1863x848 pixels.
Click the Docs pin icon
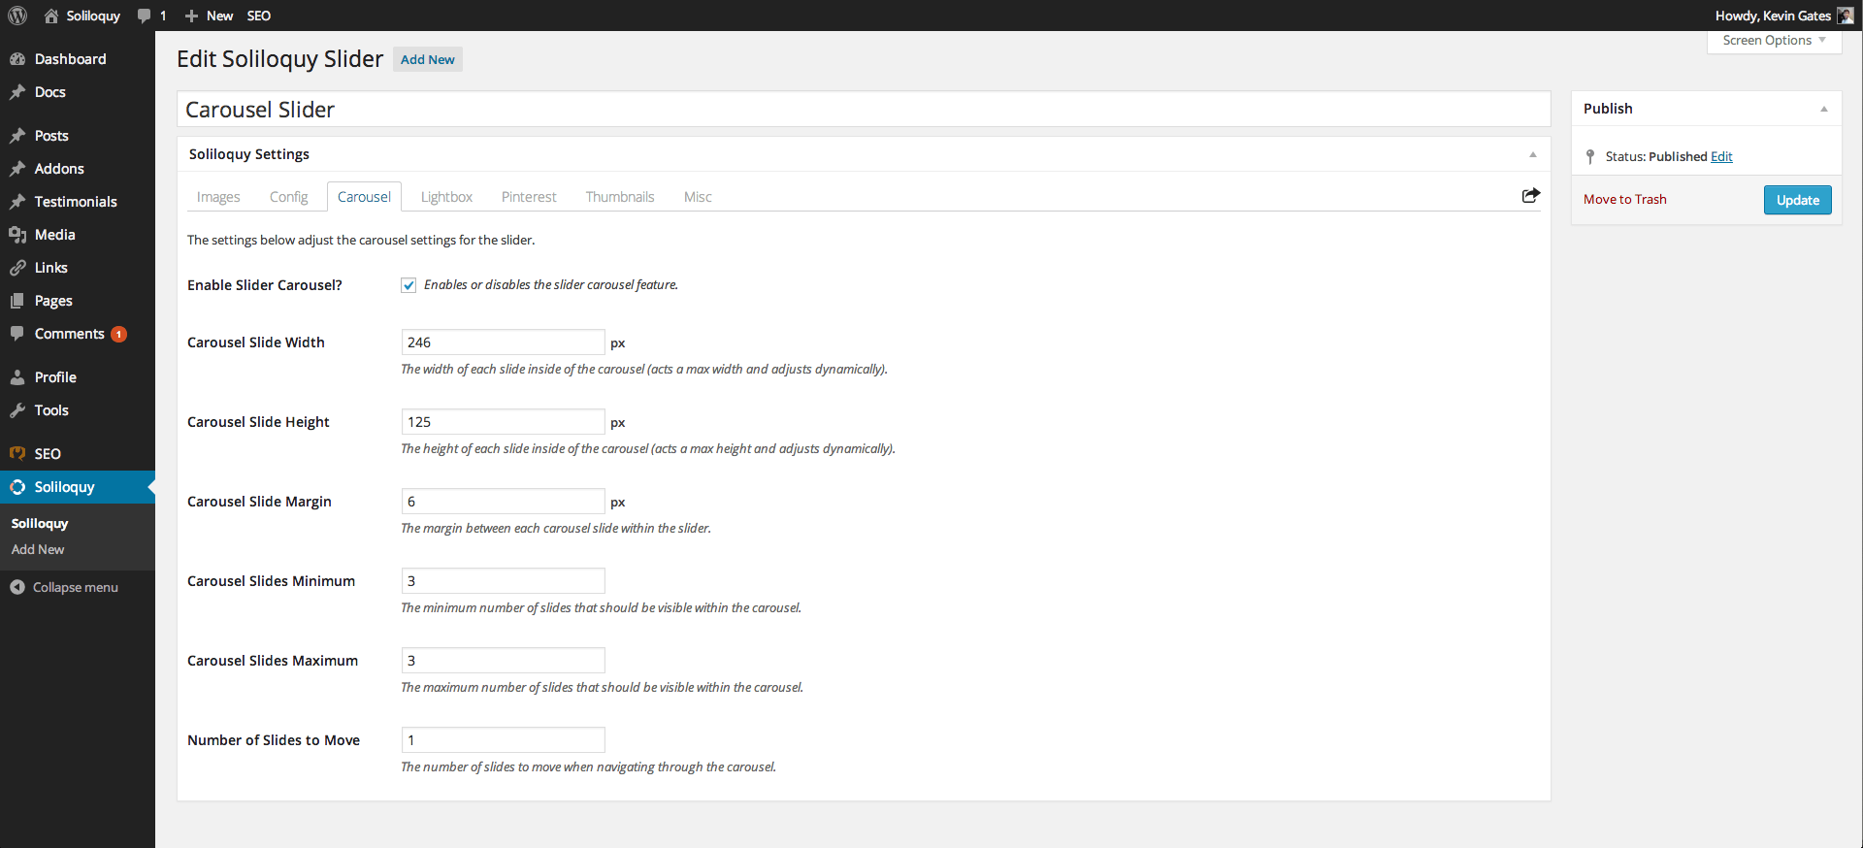pos(17,92)
